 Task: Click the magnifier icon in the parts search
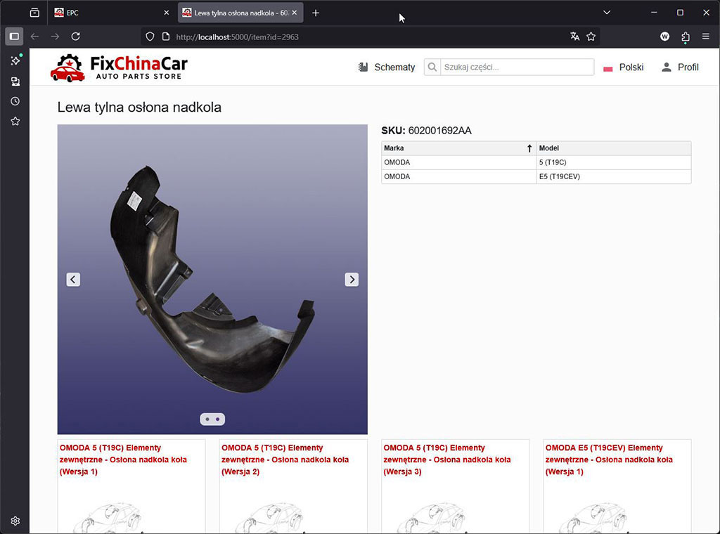(431, 67)
